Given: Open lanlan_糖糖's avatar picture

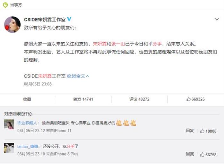Looking at the screenshot, I should pos(9,148).
